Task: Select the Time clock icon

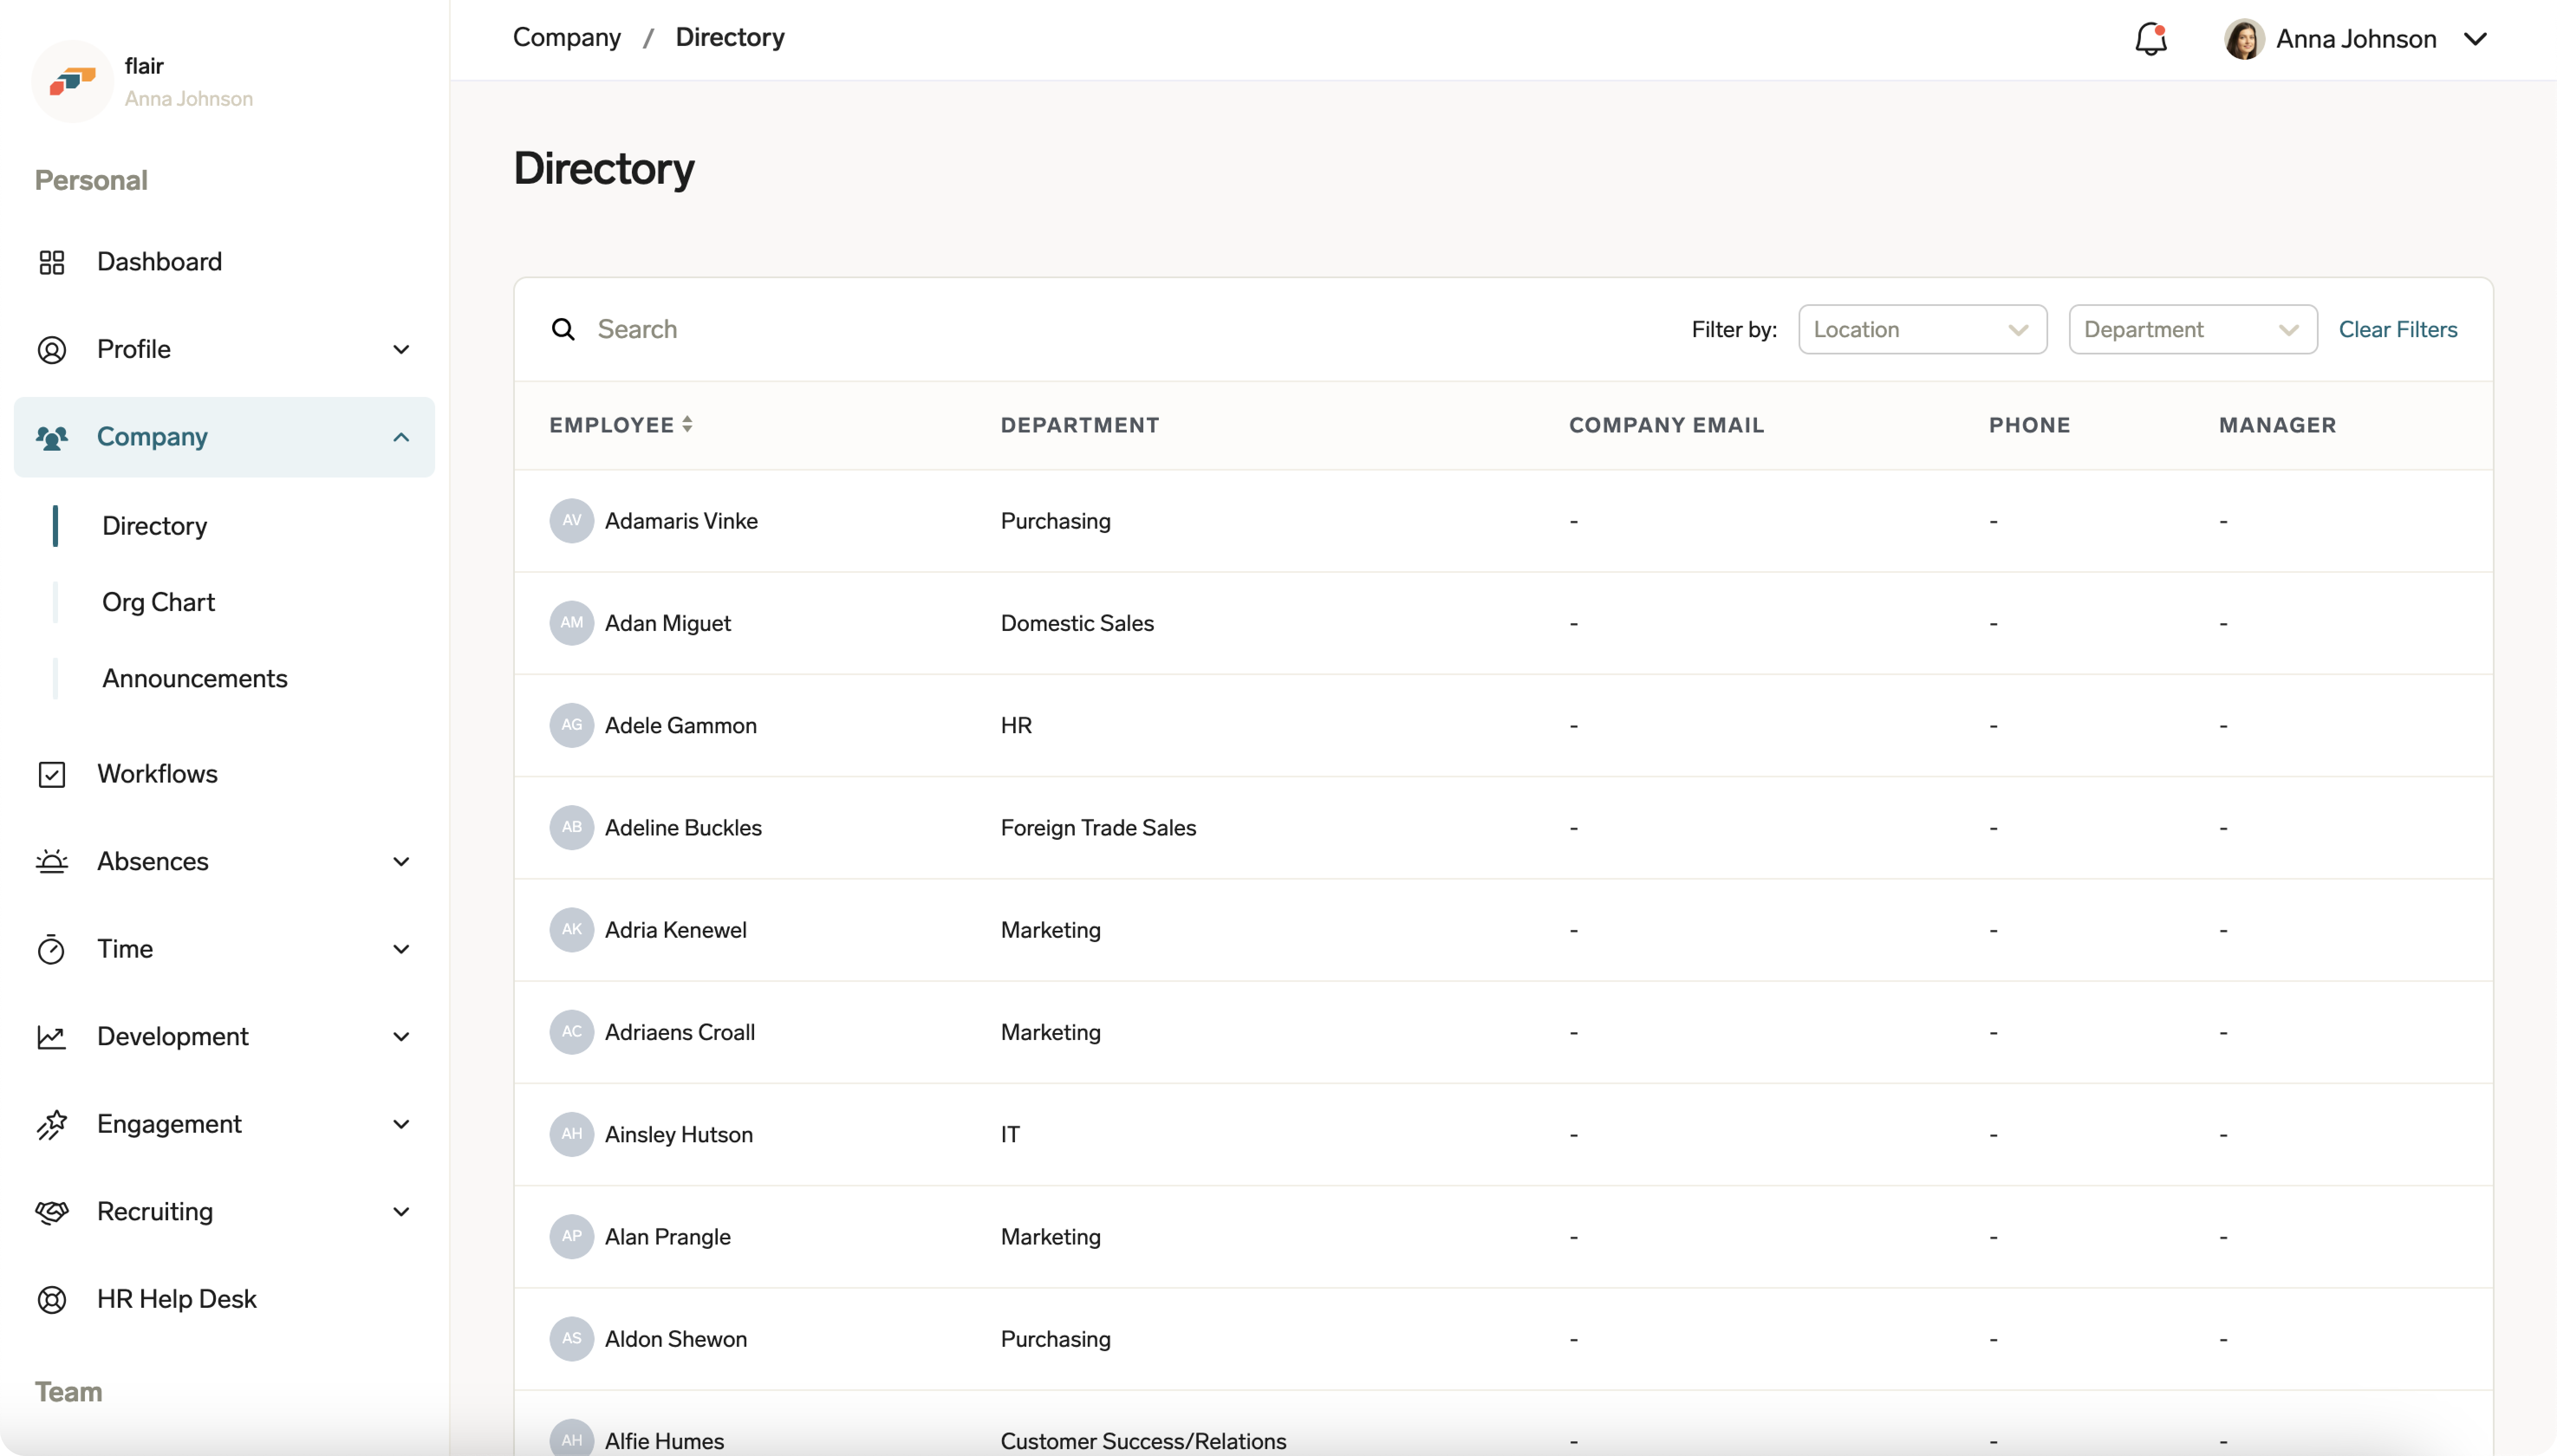Action: 53,948
